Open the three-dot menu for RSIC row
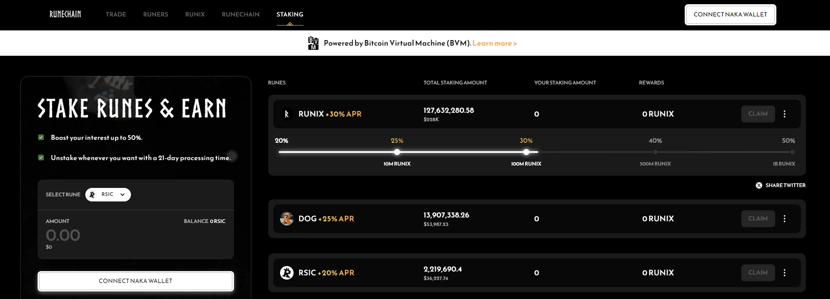 [784, 273]
